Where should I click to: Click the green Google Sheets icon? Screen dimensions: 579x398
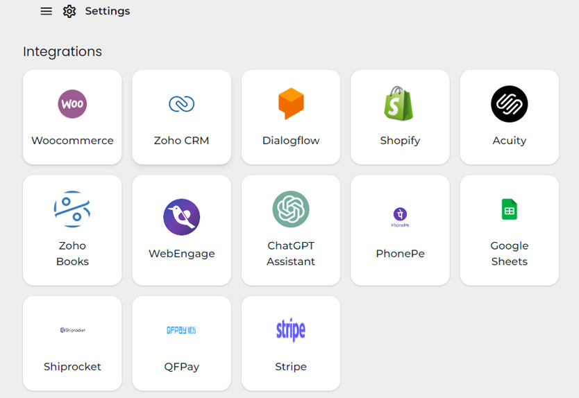click(509, 209)
